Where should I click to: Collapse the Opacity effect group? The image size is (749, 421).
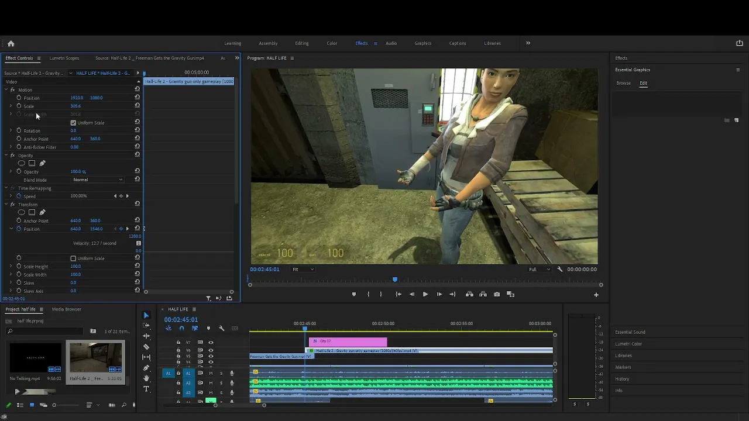click(6, 156)
